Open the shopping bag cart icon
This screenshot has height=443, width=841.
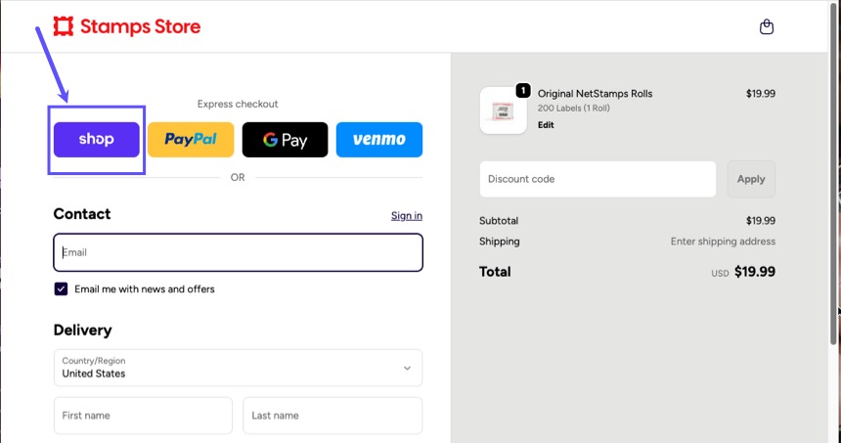(767, 26)
